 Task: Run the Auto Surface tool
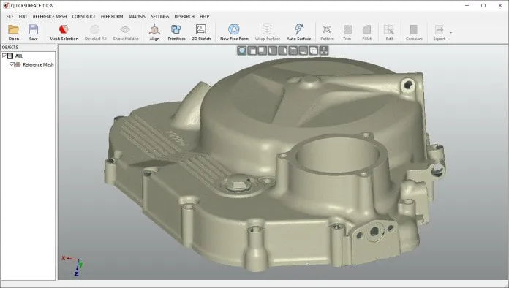298,32
